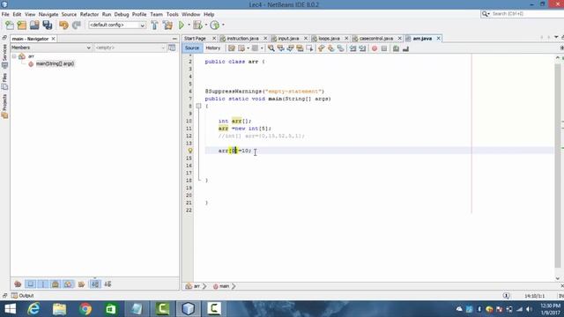
Task: Click the Save All toolbar icon
Action: click(x=48, y=26)
